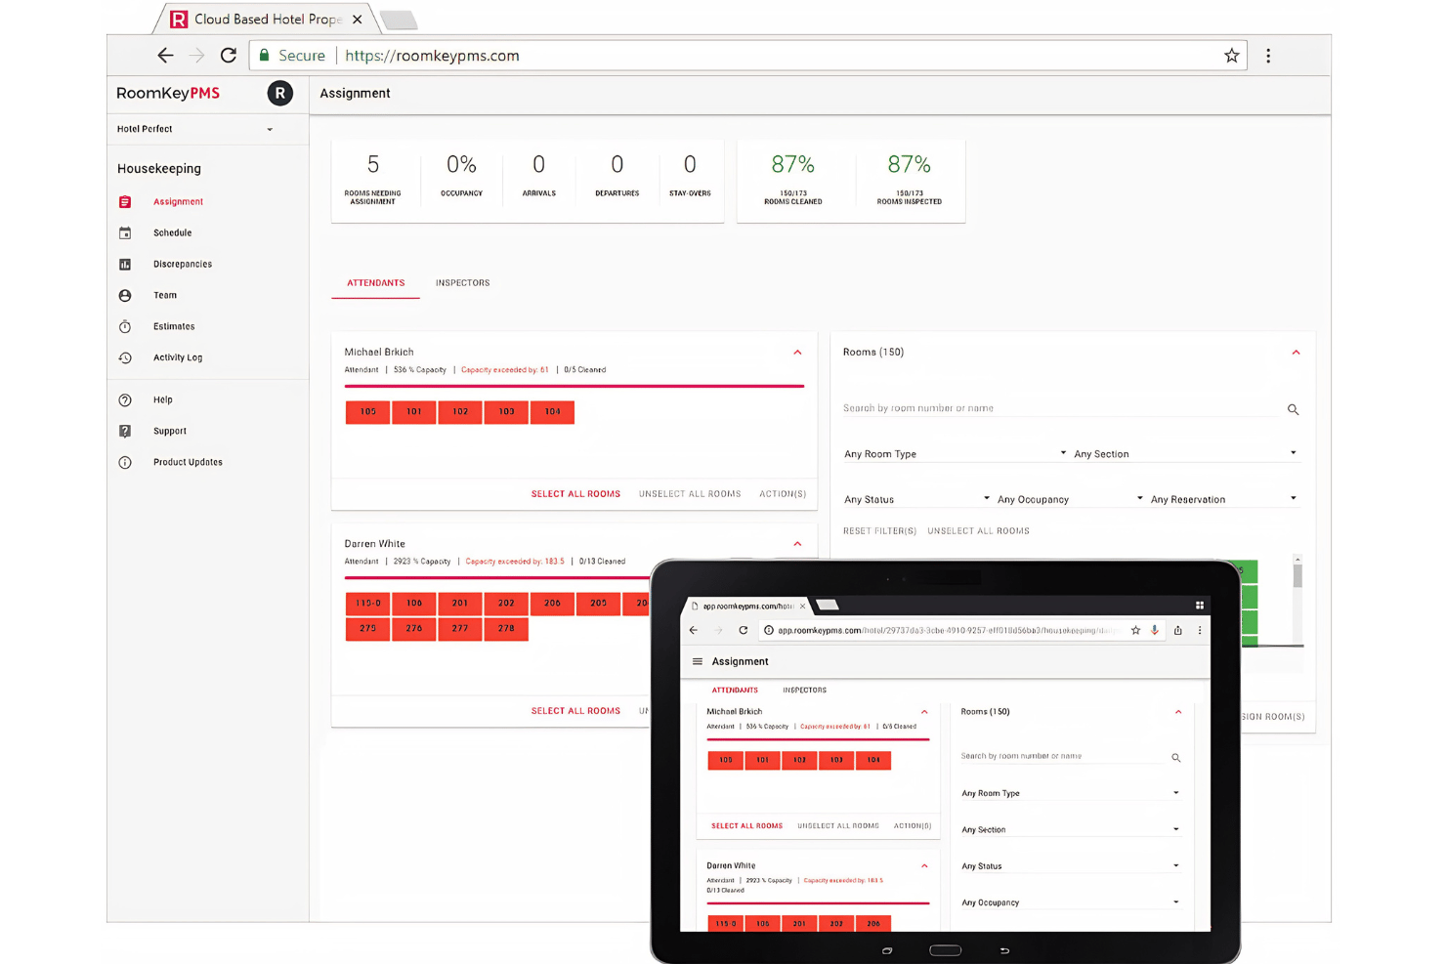Viewport: 1446px width, 964px height.
Task: Select room 103 under Michael Brkich
Action: (x=506, y=412)
